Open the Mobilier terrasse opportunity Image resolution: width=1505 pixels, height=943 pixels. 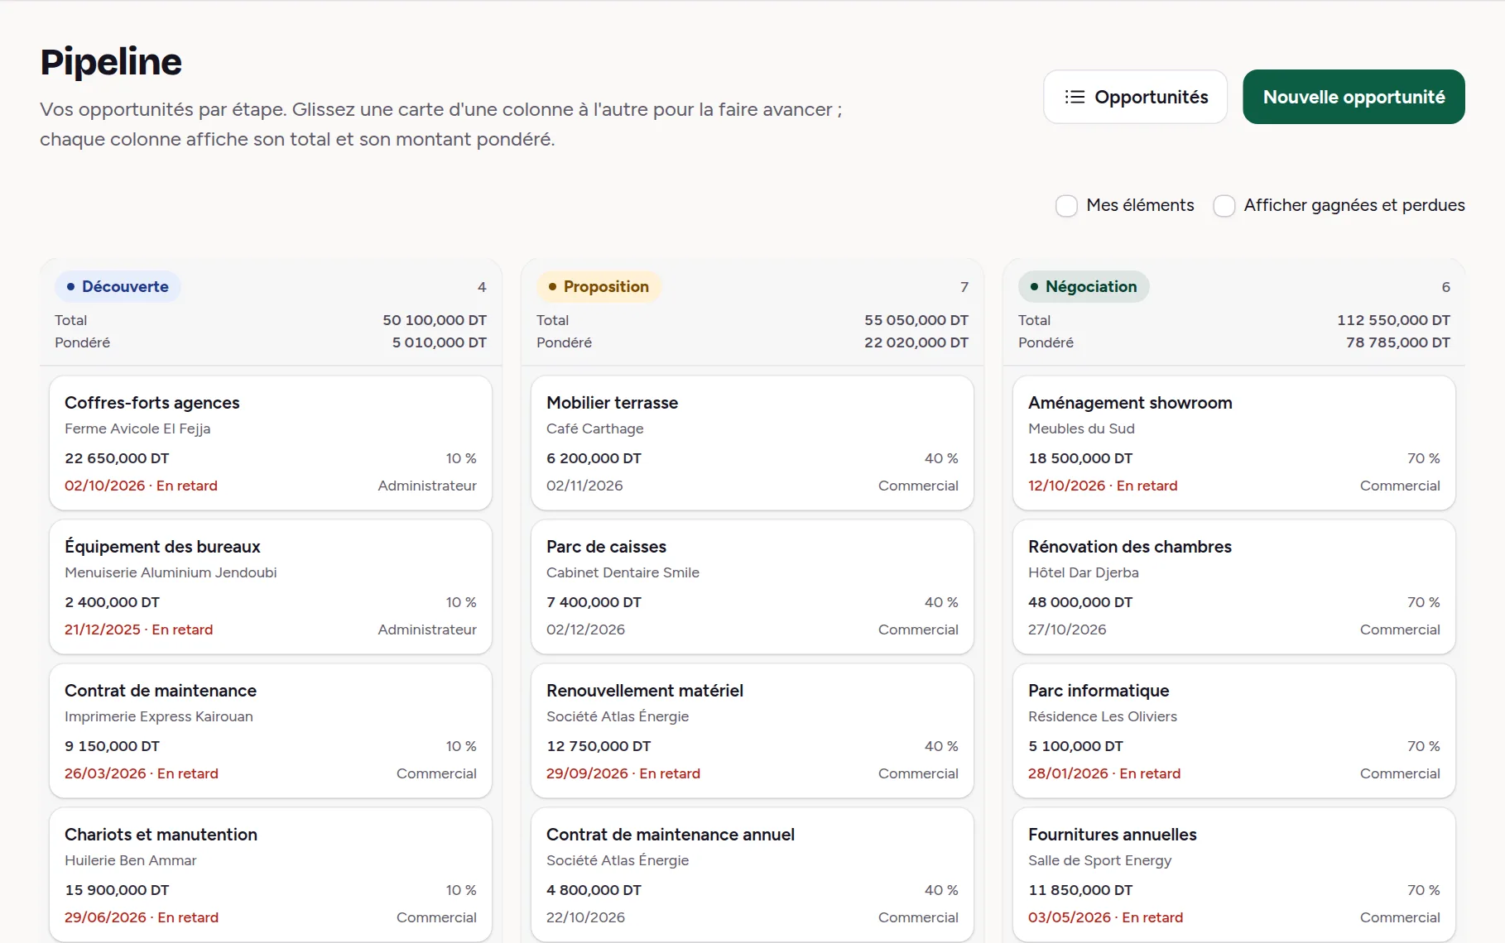pos(752,443)
